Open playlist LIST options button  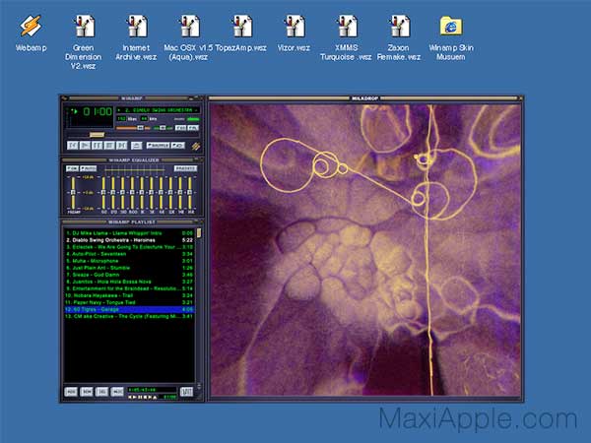(x=186, y=392)
